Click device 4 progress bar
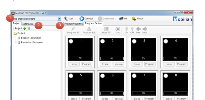 [x=175, y=58]
